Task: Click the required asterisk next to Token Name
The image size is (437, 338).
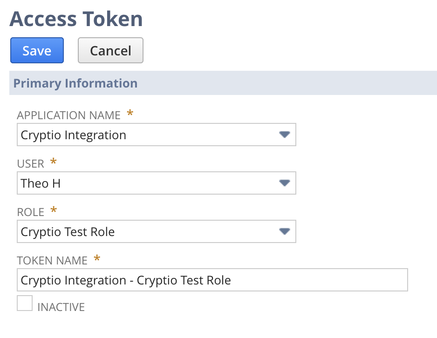Action: tap(97, 259)
